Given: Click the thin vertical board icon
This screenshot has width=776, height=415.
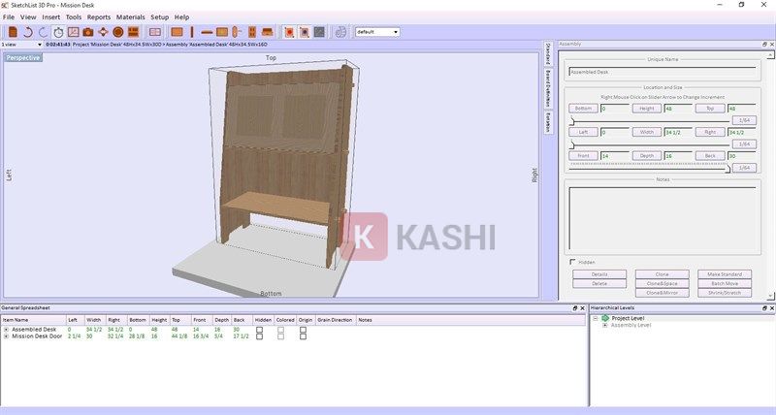Looking at the screenshot, I should [192, 32].
